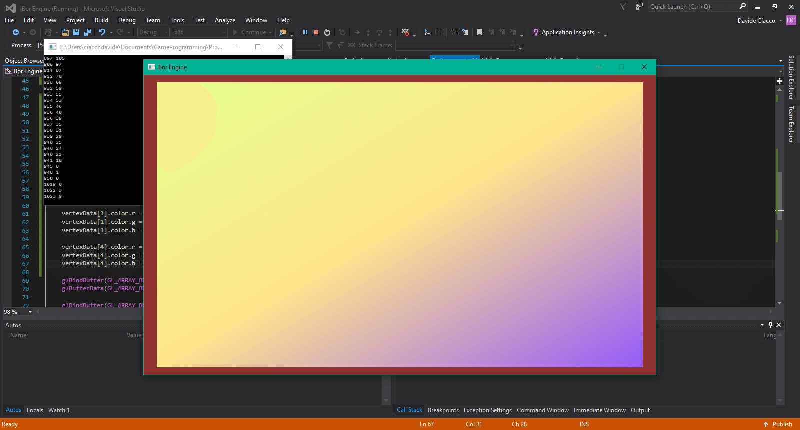Switch to the Breakpoints tab
The width and height of the screenshot is (800, 430).
pyautogui.click(x=443, y=410)
